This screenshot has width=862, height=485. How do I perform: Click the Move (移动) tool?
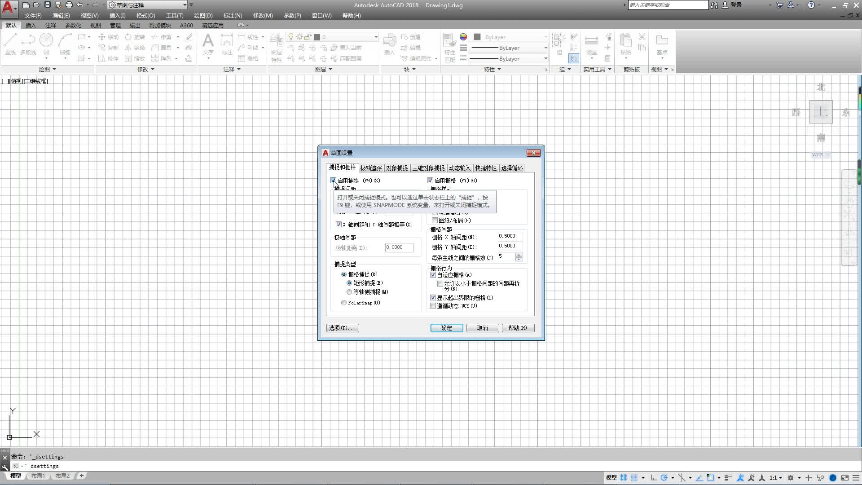click(108, 37)
